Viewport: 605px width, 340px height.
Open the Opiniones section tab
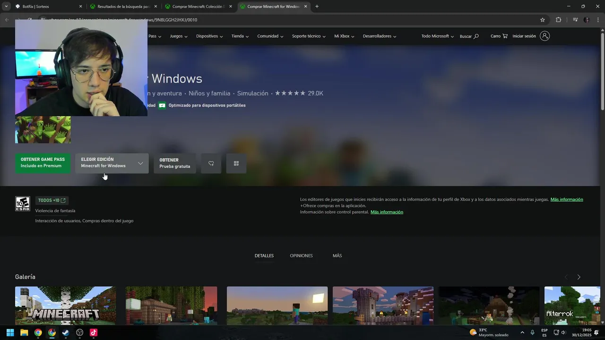pos(301,255)
